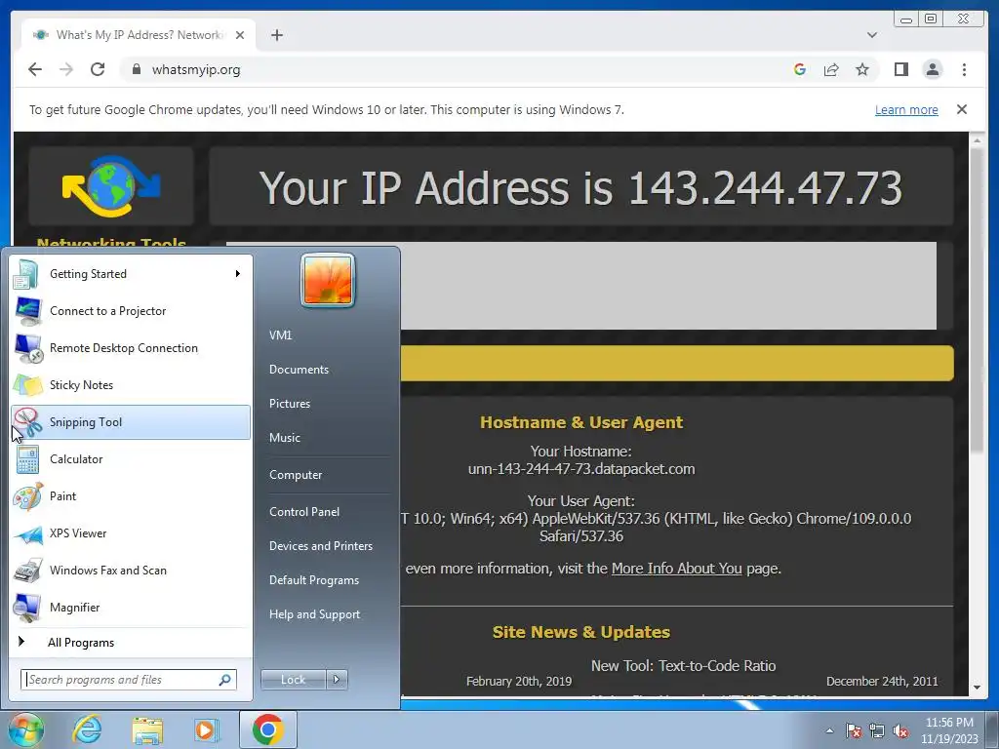This screenshot has height=749, width=999.
Task: Click the user account picture
Action: tap(328, 280)
